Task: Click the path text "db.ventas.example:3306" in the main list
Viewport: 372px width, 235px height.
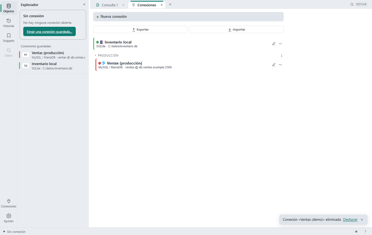Action: point(155,67)
